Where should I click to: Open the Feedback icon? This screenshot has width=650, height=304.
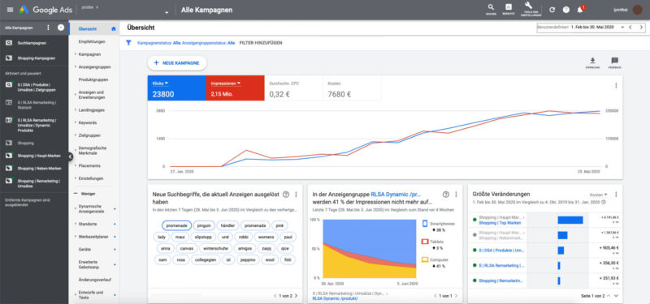(614, 60)
